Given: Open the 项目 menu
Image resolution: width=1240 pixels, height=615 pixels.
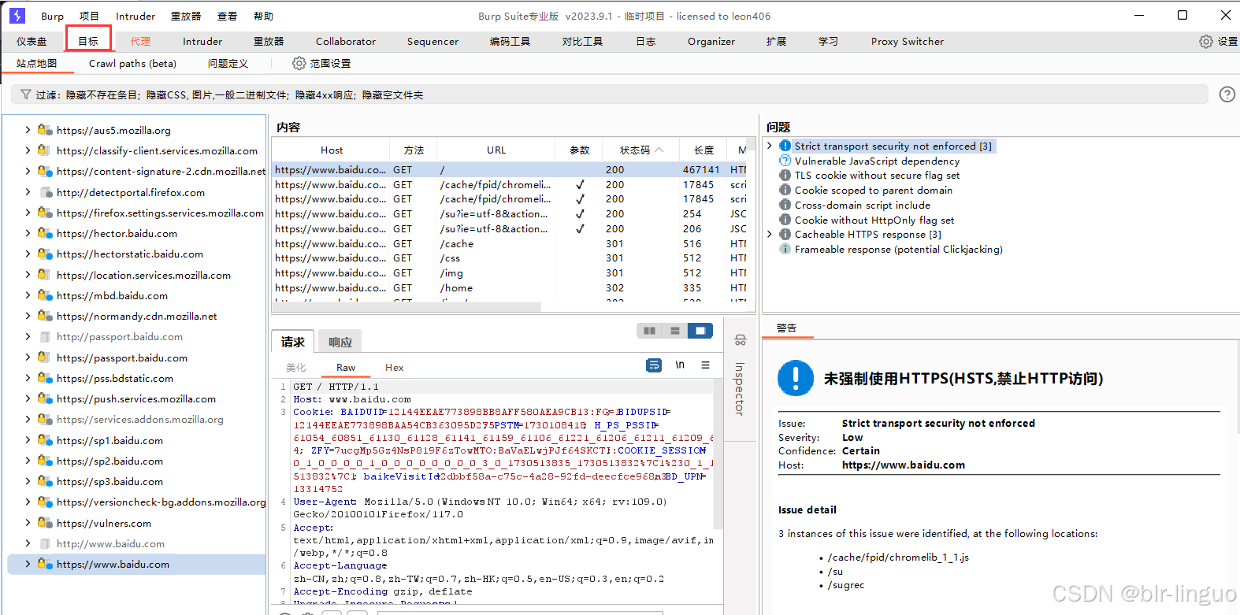Looking at the screenshot, I should [x=89, y=16].
